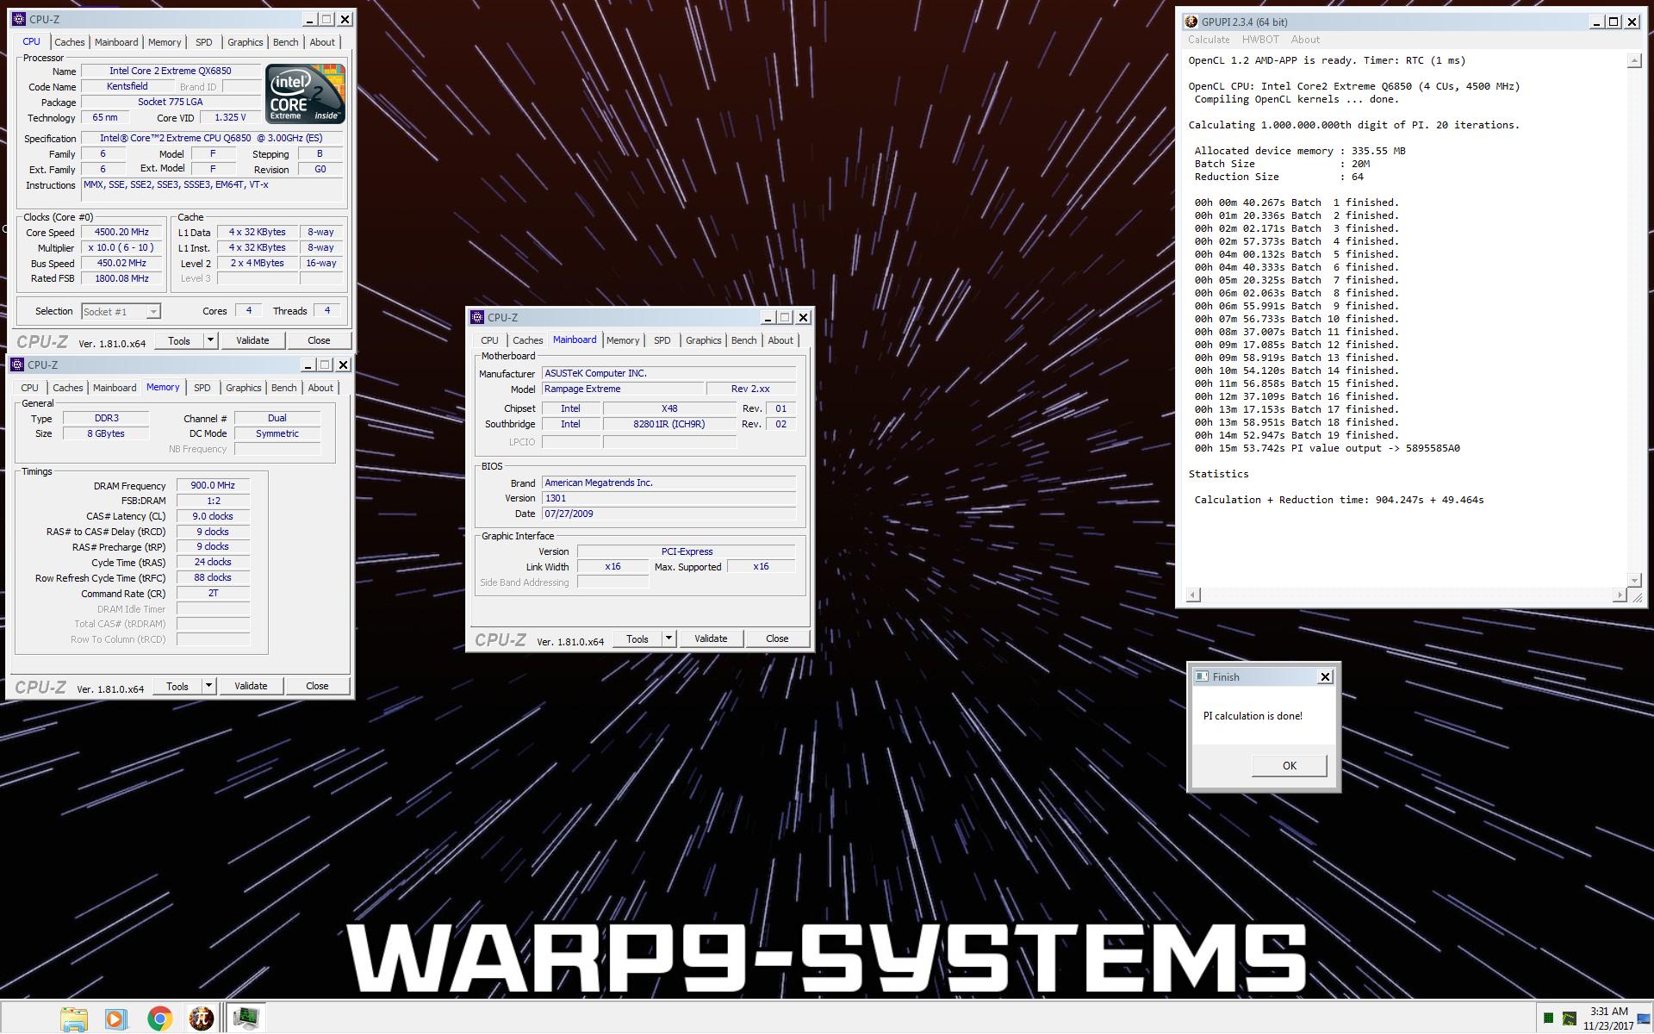1654x1034 pixels.
Task: Click Close button in top CPU-Z window
Action: point(319,340)
